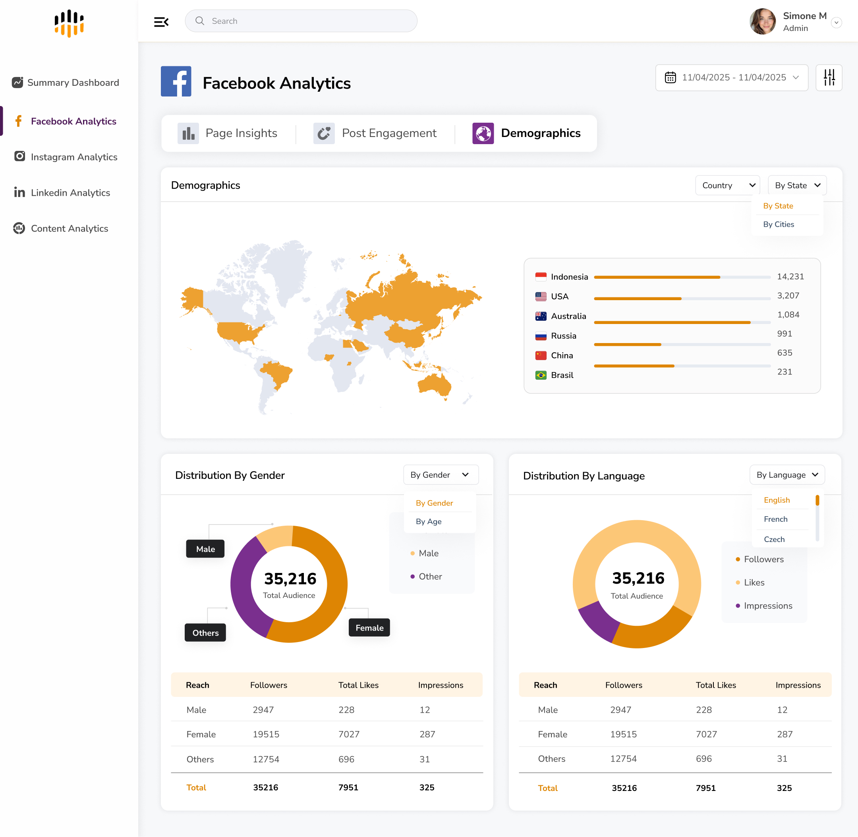
Task: Click the Indonesia flag icon
Action: pyautogui.click(x=541, y=276)
